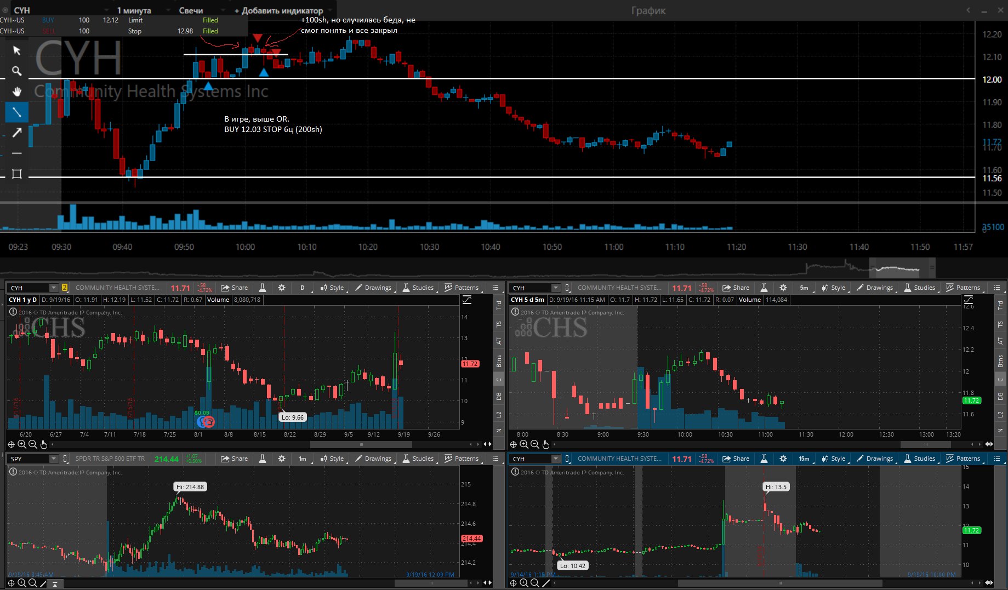Image resolution: width=1008 pixels, height=590 pixels.
Task: Open the Studies menu on SPY chart
Action: click(418, 459)
